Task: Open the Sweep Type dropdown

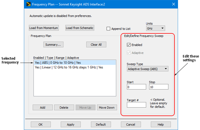Action: [x=148, y=69]
